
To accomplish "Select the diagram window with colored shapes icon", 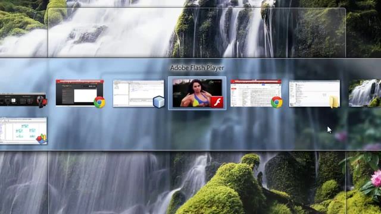I will (x=23, y=131).
